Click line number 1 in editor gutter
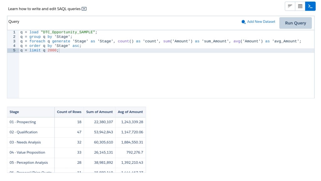Image resolution: width=321 pixels, height=181 pixels. (14, 32)
